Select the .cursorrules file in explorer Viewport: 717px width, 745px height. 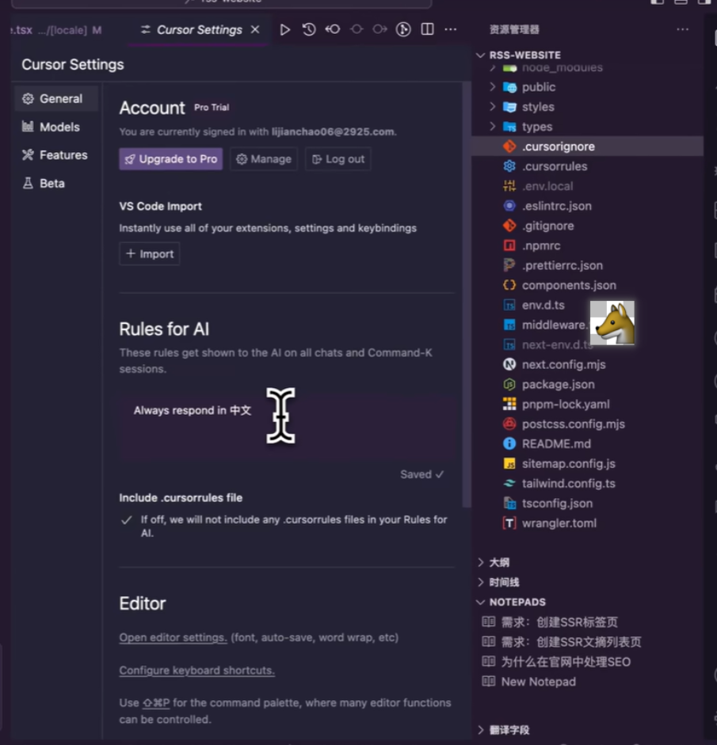pyautogui.click(x=554, y=166)
